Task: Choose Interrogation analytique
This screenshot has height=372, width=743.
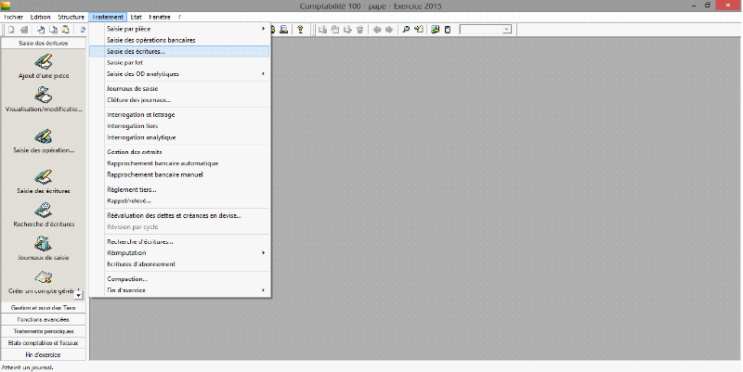Action: coord(180,137)
